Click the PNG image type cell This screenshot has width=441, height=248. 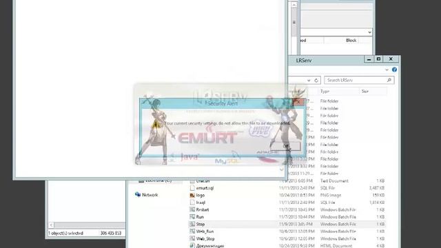pos(331,195)
